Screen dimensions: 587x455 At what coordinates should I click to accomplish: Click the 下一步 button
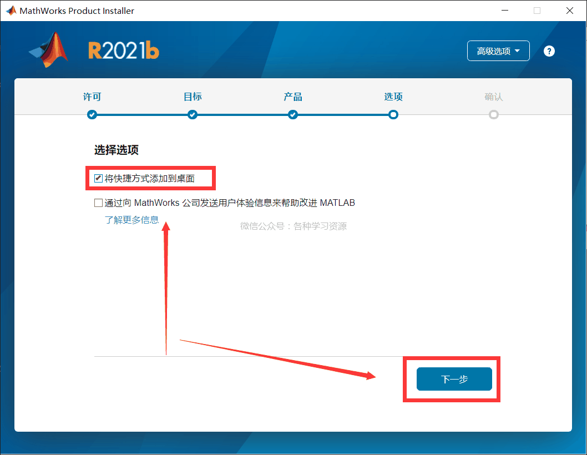tap(454, 379)
